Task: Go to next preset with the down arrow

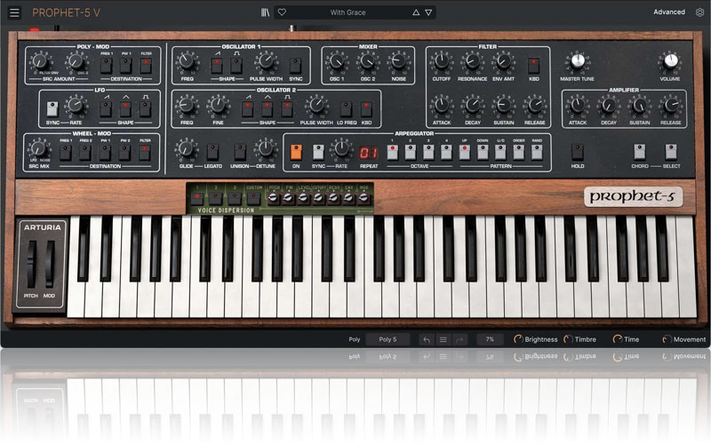Action: [x=428, y=12]
